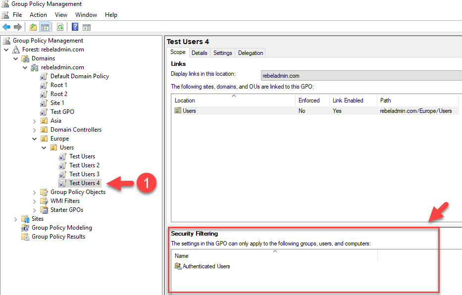Toggle Show/Hide Console Tree toolbar icon
The height and width of the screenshot is (295, 462).
[x=45, y=27]
